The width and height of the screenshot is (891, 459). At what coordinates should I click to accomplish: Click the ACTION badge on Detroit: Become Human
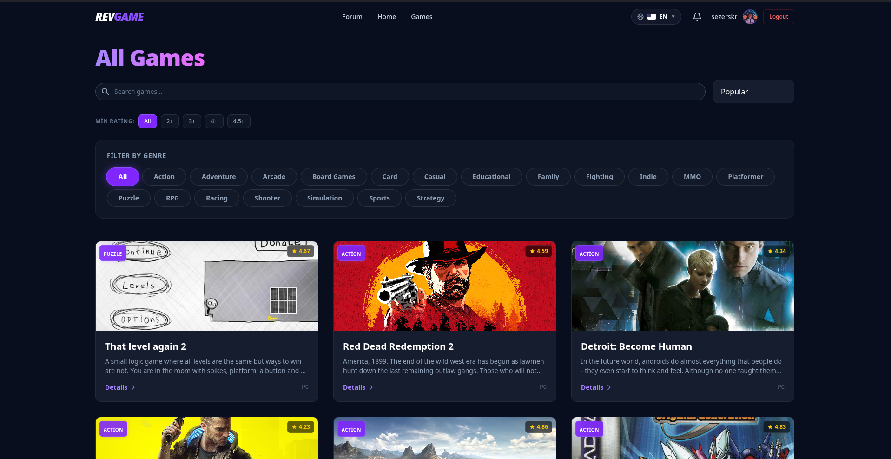(x=589, y=253)
